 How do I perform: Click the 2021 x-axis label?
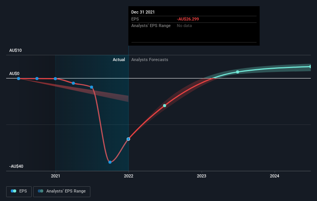[56, 176]
